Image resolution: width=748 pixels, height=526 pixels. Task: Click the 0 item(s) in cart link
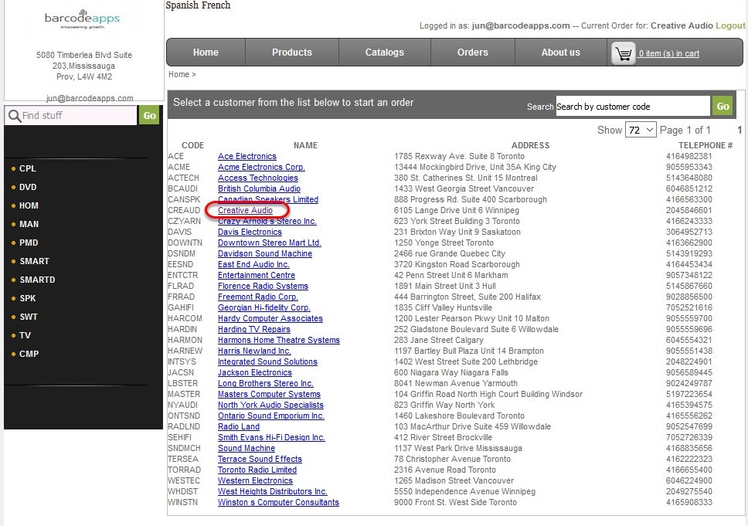click(669, 53)
